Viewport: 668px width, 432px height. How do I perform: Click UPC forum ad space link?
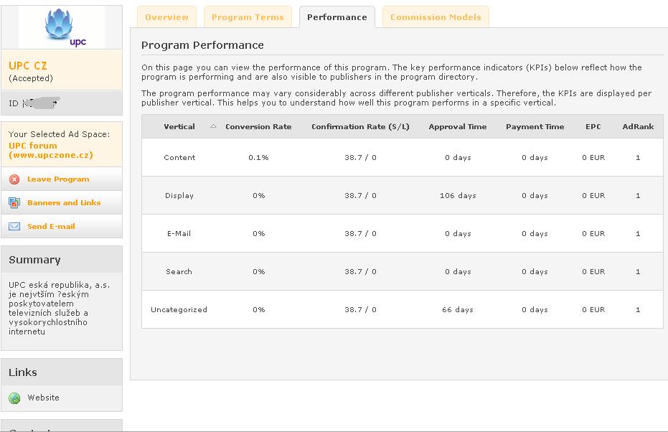[51, 151]
